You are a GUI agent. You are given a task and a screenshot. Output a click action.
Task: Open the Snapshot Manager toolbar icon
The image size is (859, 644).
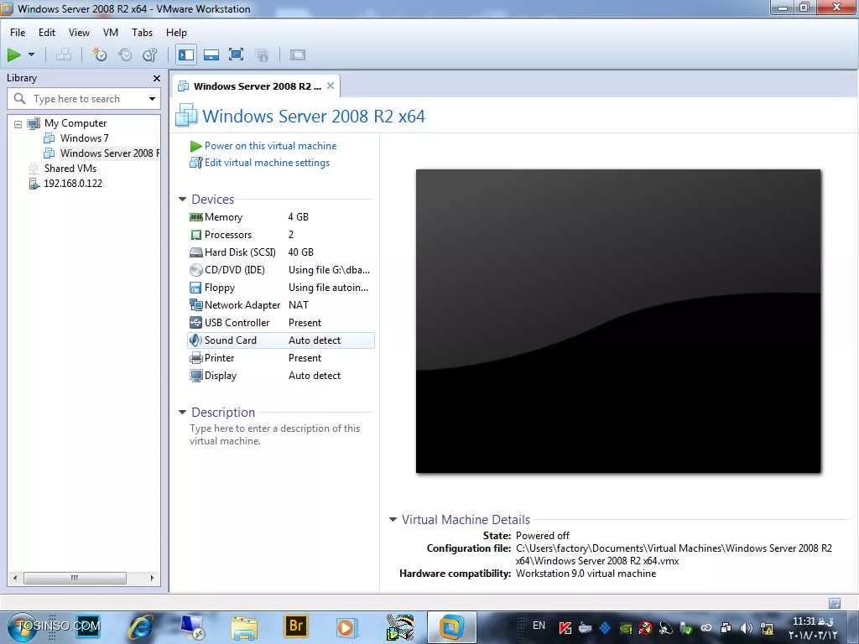(x=149, y=55)
